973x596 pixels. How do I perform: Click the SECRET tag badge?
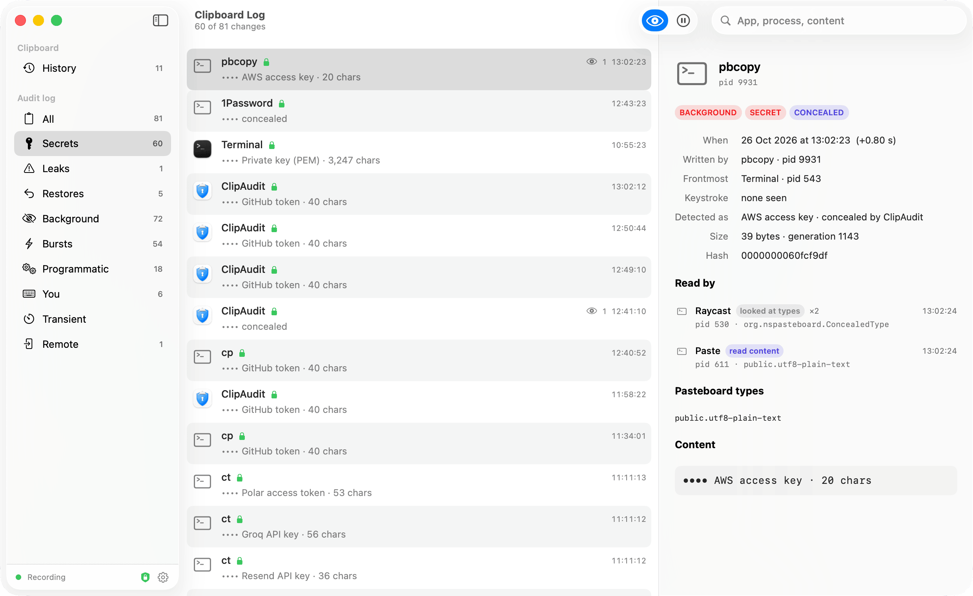pyautogui.click(x=765, y=113)
